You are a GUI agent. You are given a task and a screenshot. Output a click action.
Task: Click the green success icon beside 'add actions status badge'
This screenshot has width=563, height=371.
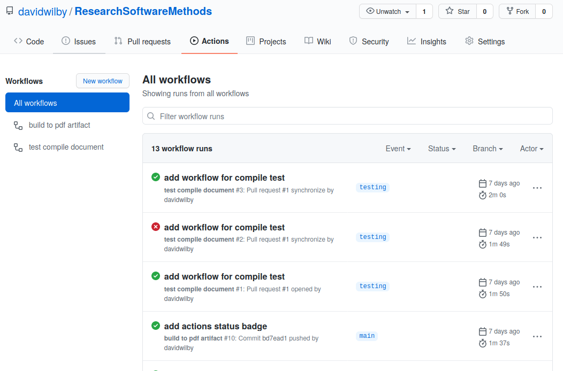(x=156, y=326)
